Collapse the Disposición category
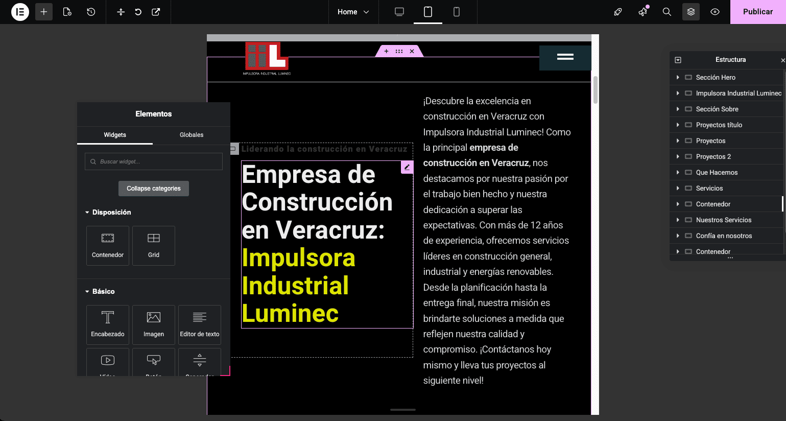This screenshot has width=786, height=421. [x=108, y=212]
